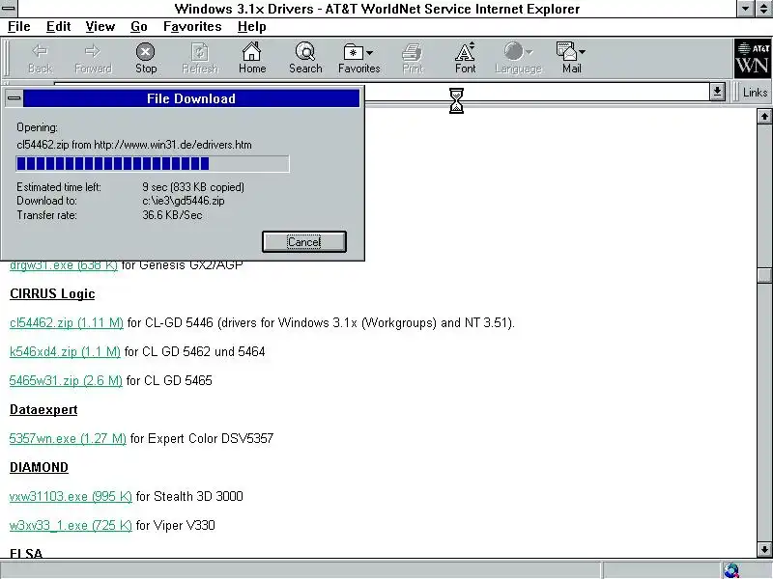This screenshot has width=773, height=579.
Task: Download 5357wn.exe (1.27 M) link
Action: (x=68, y=439)
